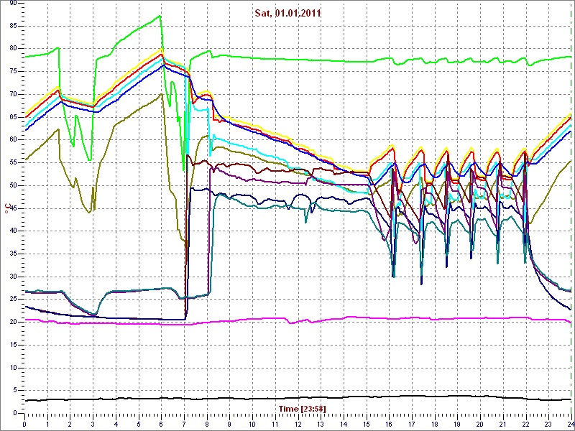Click the y-axis value 30

pyautogui.click(x=13, y=277)
